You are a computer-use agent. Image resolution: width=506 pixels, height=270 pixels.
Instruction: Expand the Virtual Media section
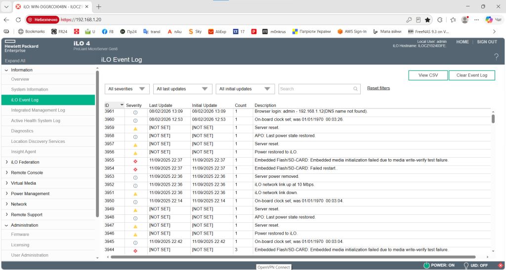click(6, 183)
